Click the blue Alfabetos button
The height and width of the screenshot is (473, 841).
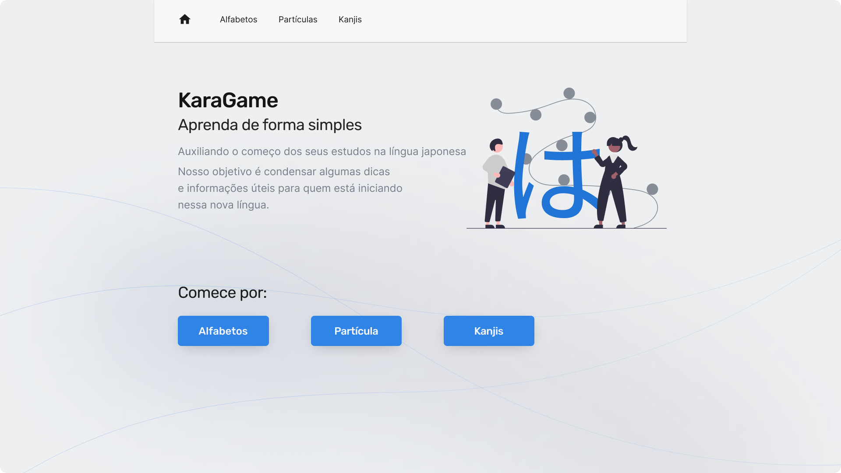[x=223, y=331]
